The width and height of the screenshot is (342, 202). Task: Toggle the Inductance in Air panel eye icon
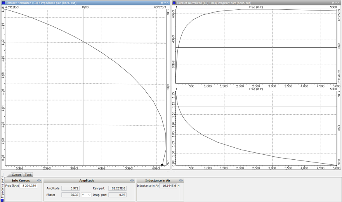(x=181, y=181)
